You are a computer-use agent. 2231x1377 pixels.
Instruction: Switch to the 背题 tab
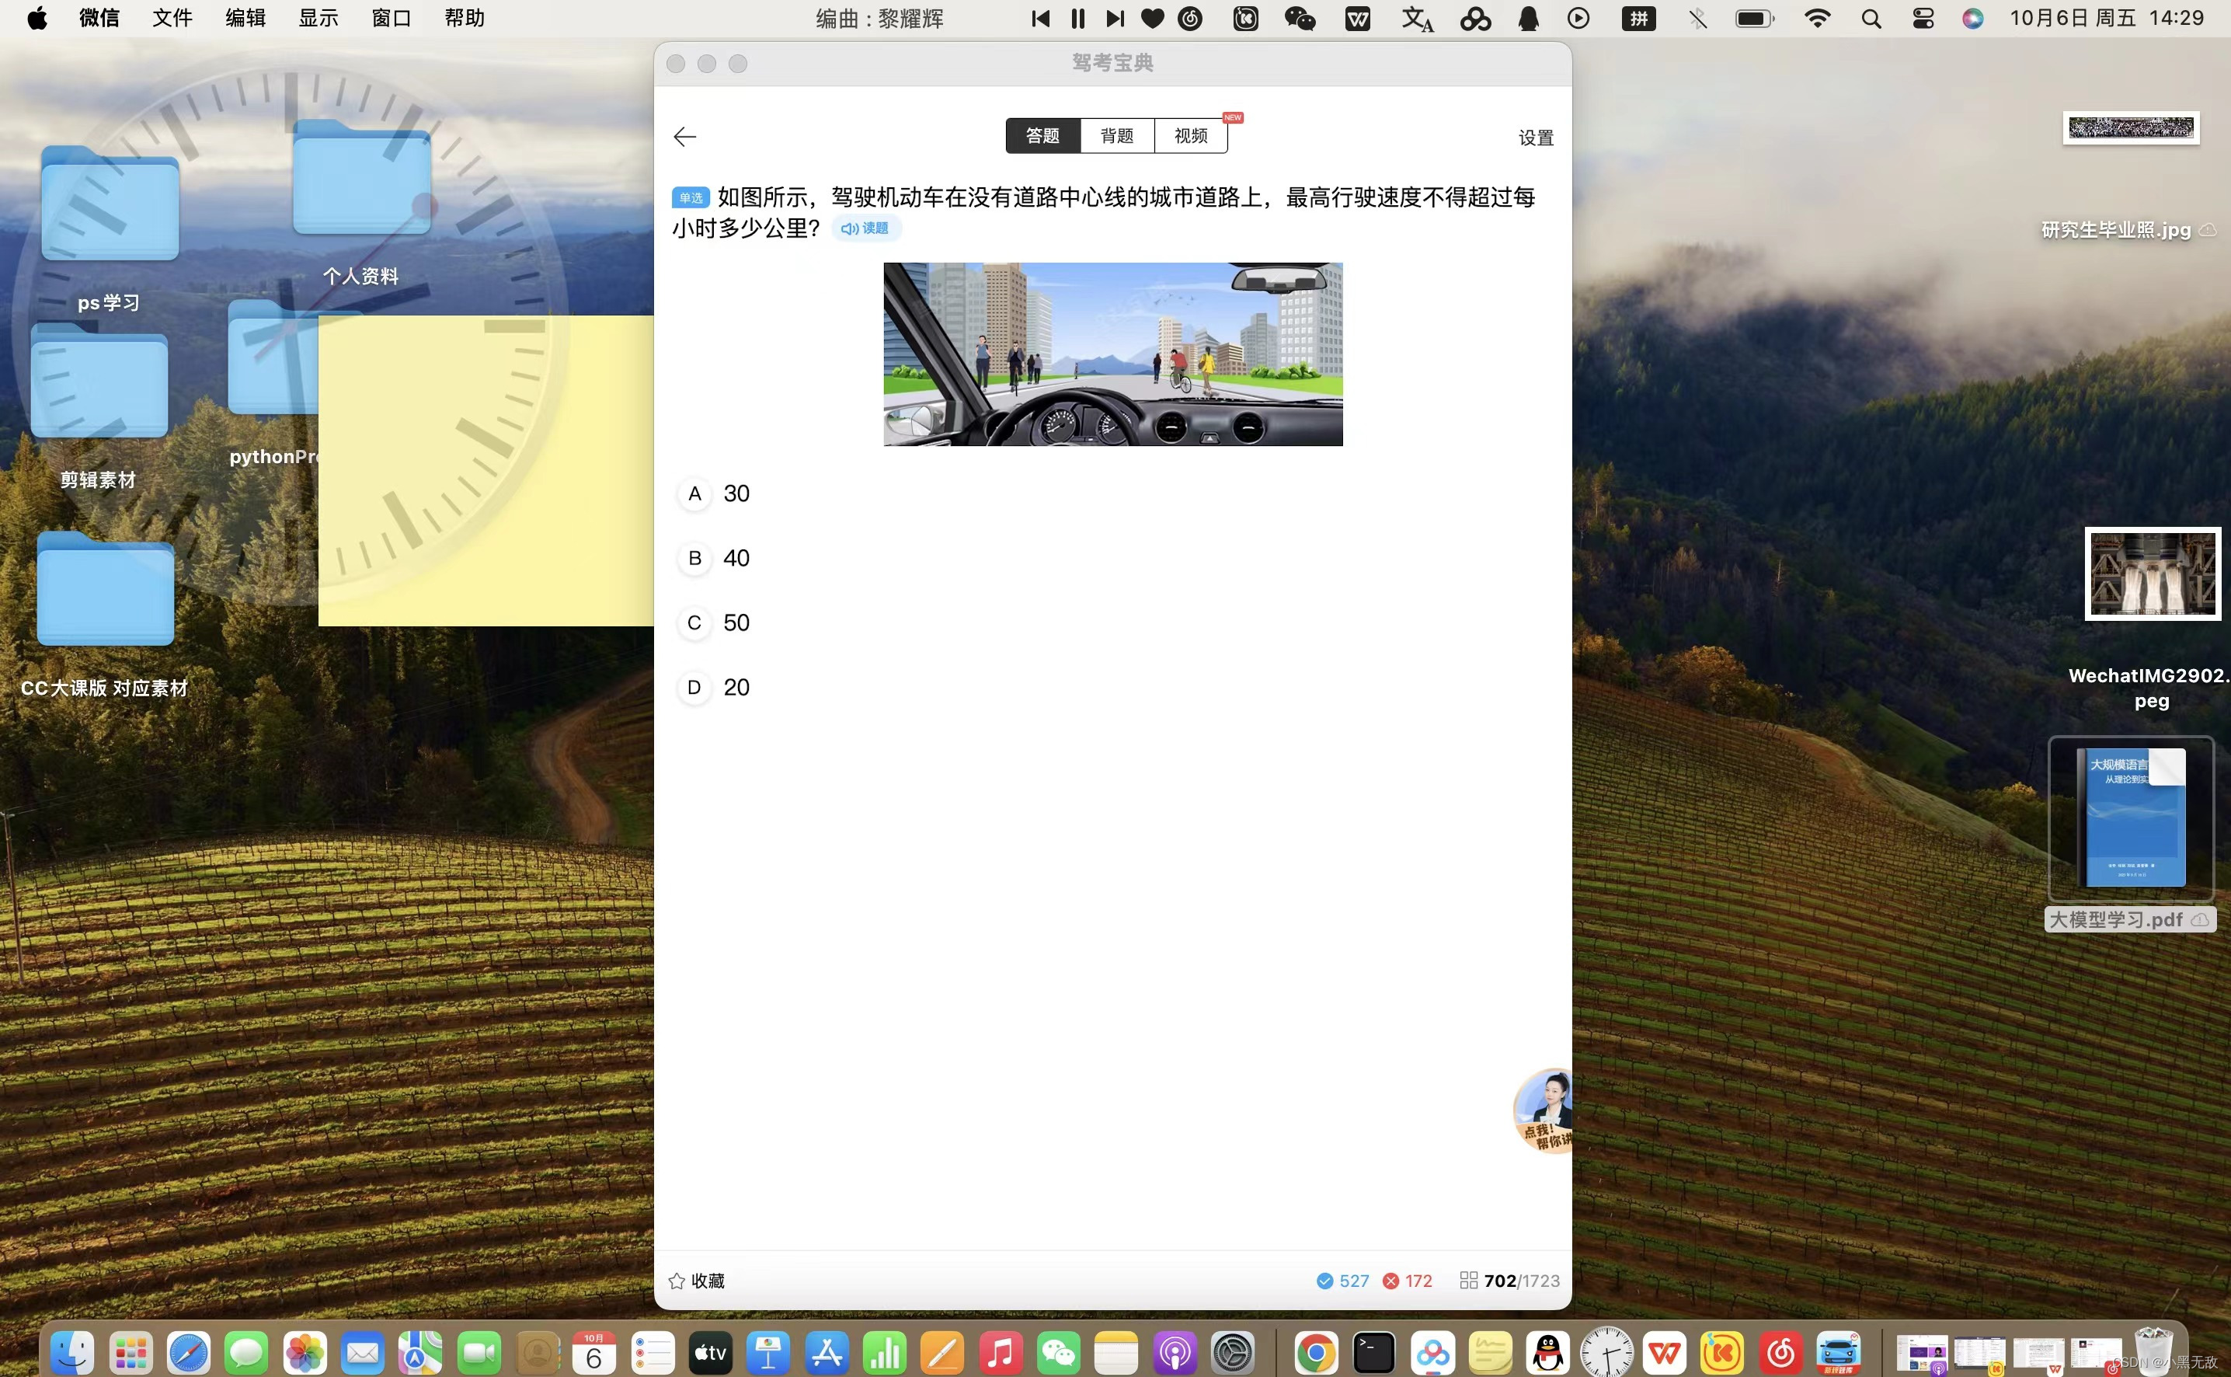(x=1117, y=136)
